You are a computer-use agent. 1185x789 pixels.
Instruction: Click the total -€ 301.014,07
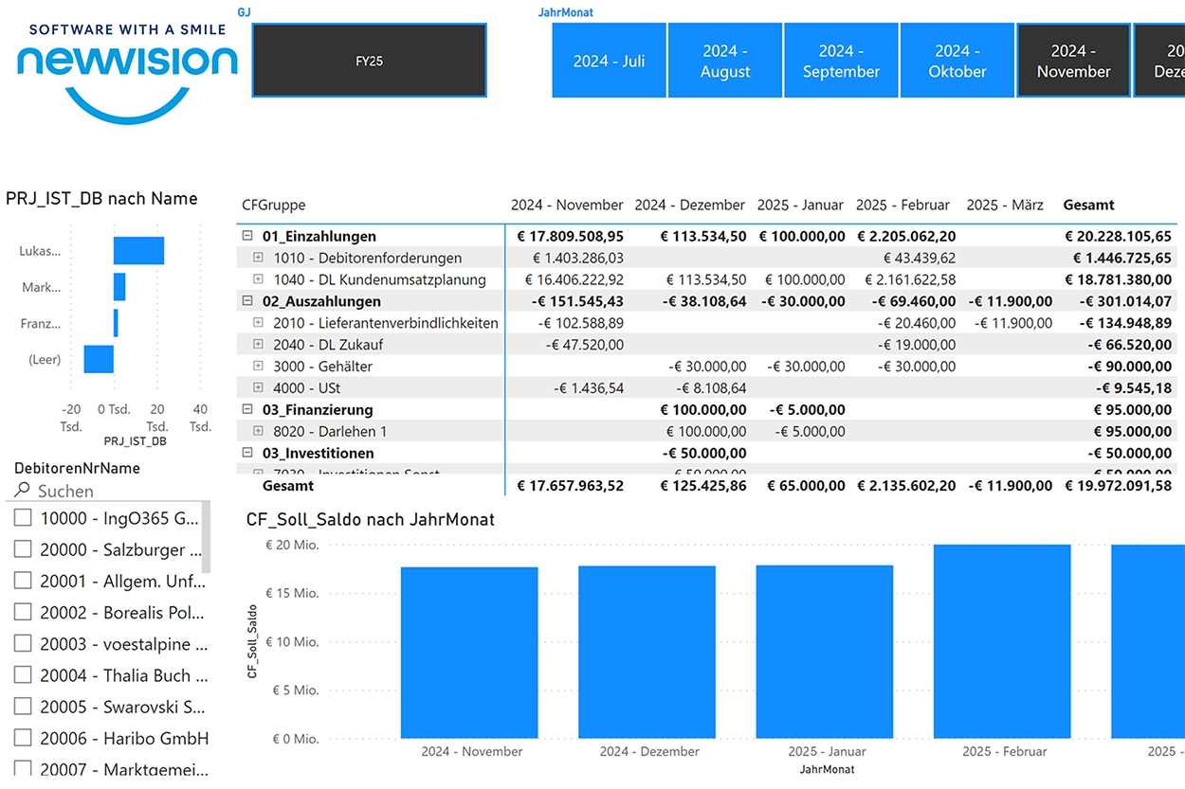[x=1125, y=301]
